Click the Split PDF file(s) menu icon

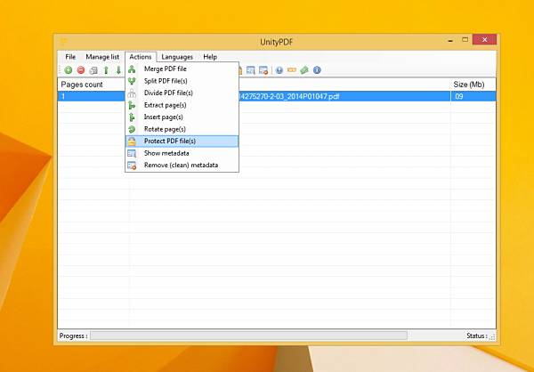pyautogui.click(x=132, y=81)
